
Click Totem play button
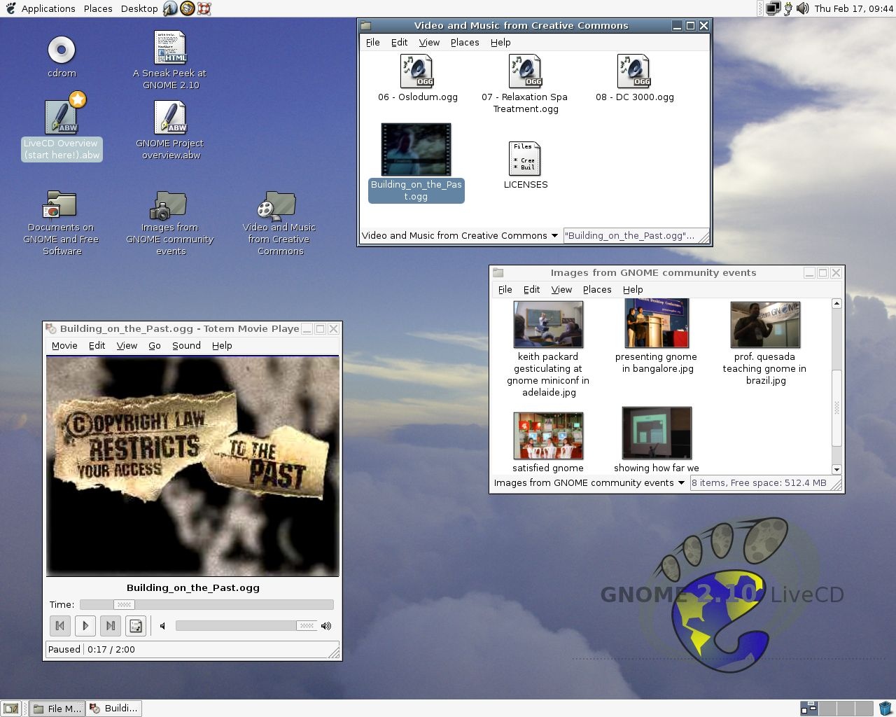tap(85, 626)
